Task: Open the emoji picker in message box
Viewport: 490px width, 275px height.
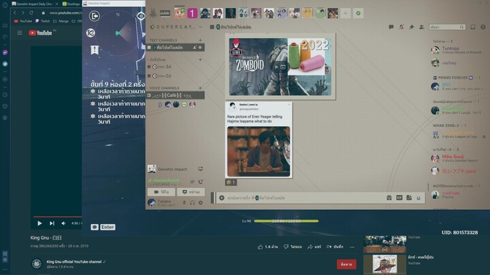Action: click(419, 198)
